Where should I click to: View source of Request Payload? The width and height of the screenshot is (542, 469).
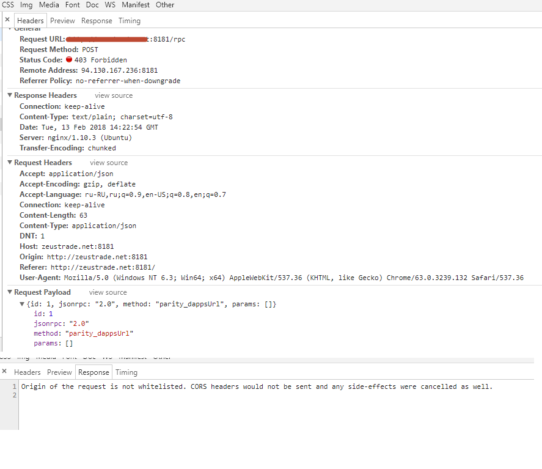point(108,292)
